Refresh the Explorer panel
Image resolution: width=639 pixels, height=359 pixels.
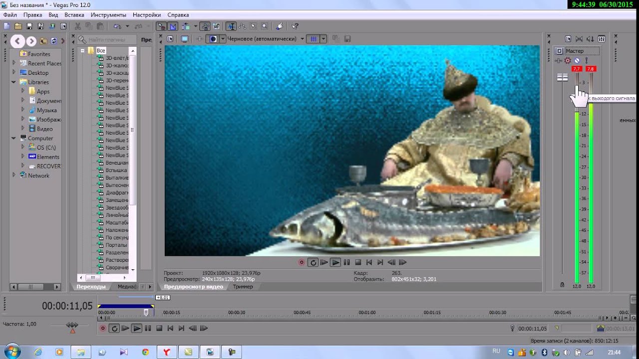pos(54,41)
